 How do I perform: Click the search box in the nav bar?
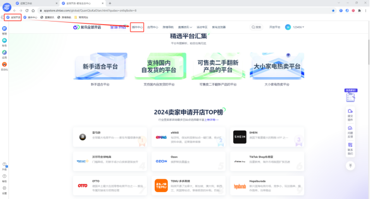pyautogui.click(x=256, y=27)
